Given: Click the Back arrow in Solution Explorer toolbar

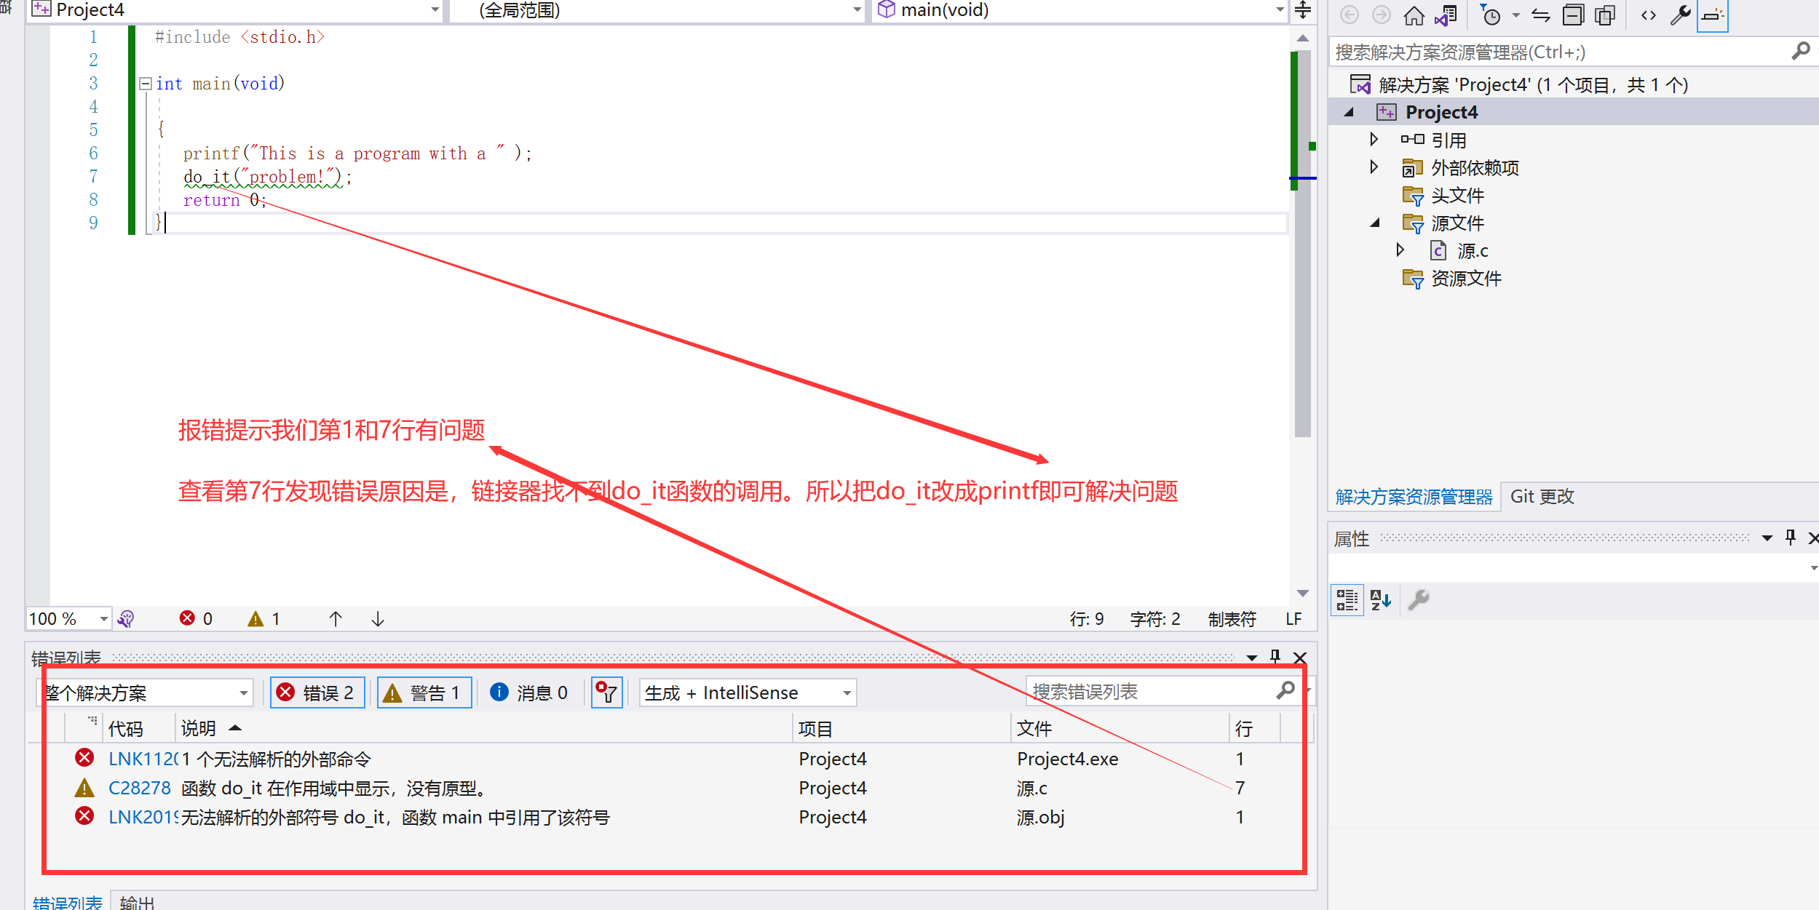Looking at the screenshot, I should 1349,15.
